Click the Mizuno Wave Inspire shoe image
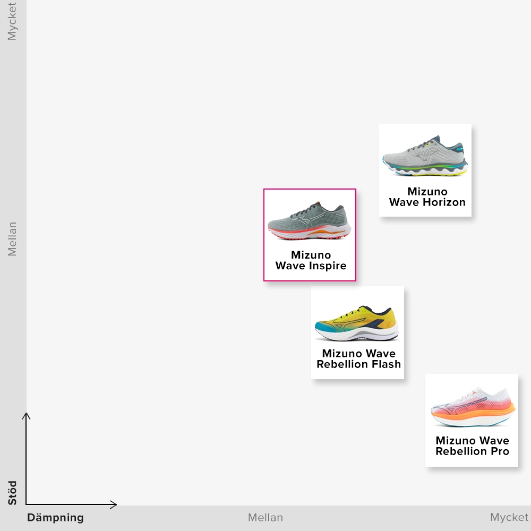The height and width of the screenshot is (531, 531). (x=310, y=220)
